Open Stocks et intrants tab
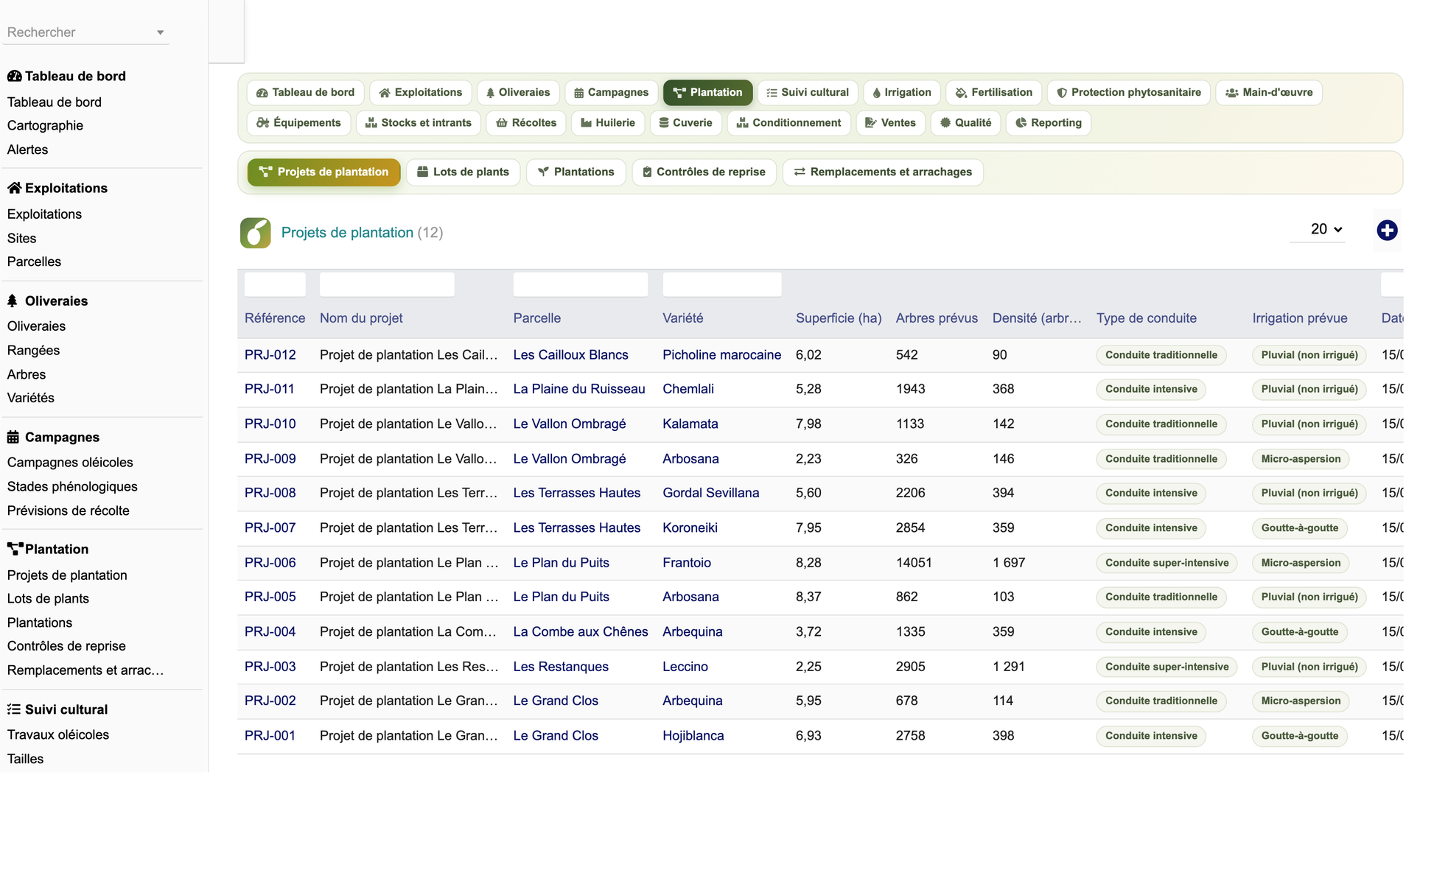Screen dimensions: 1434x887 (419, 123)
